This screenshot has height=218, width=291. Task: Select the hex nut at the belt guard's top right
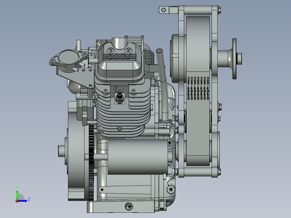219,10
